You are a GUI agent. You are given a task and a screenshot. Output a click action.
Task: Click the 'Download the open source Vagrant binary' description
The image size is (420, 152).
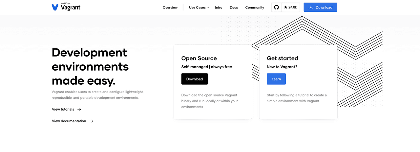[210, 101]
